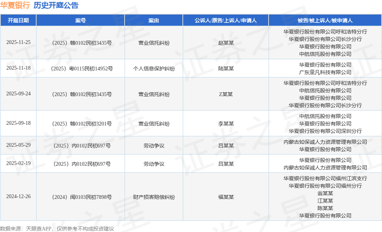
Task: Click 劳动争议 in the 2025-02-19 row
Action: pos(154,164)
